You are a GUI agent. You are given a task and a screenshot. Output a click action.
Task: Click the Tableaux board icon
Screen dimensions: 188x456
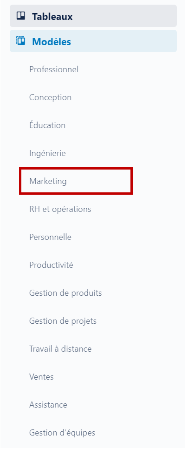coord(21,16)
